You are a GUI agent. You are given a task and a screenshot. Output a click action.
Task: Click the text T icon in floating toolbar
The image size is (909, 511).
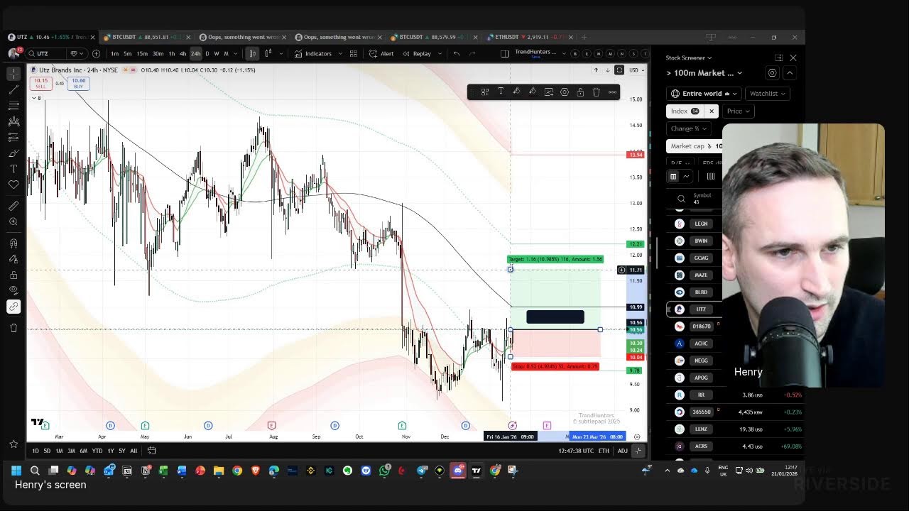(x=501, y=92)
